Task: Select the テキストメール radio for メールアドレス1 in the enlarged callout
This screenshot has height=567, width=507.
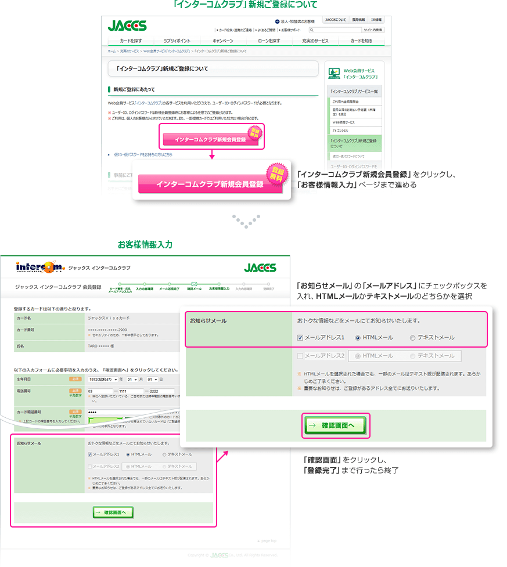Action: (412, 338)
